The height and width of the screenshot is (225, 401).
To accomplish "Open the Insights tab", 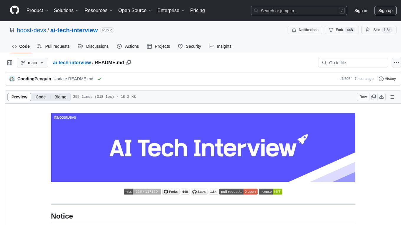I will point(220,46).
